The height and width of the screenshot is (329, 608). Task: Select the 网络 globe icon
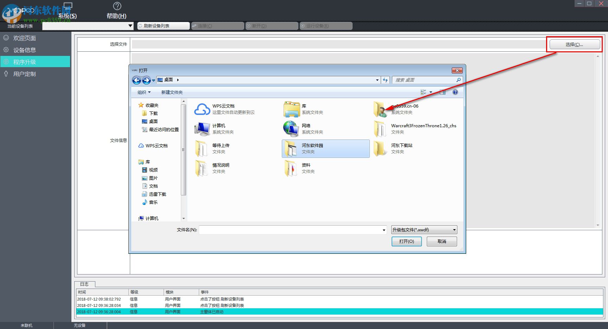coord(292,129)
